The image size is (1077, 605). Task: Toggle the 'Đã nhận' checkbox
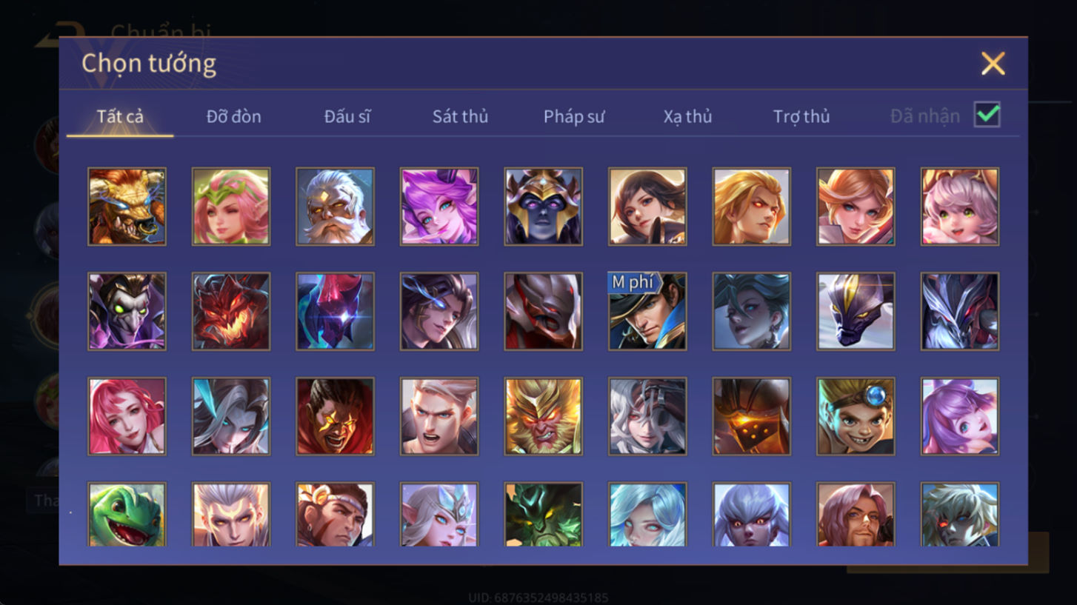pyautogui.click(x=987, y=115)
